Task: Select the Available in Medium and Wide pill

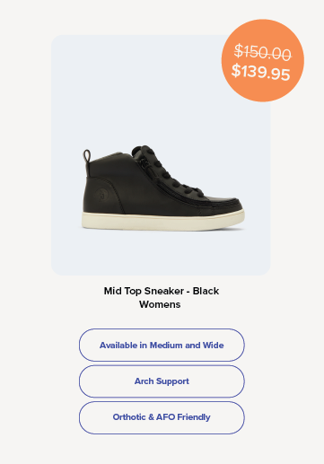Action: (162, 345)
